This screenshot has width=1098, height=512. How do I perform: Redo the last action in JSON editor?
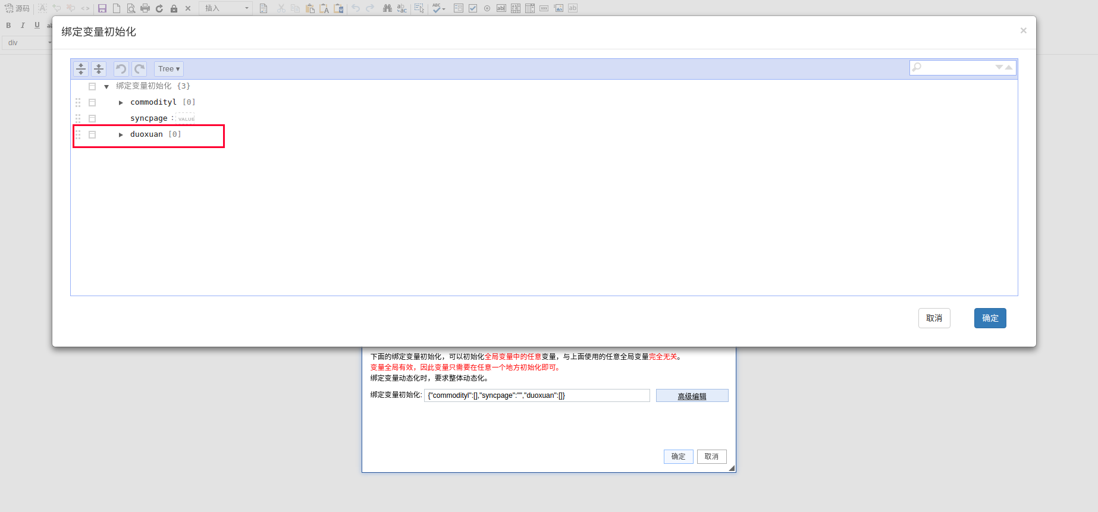(139, 69)
